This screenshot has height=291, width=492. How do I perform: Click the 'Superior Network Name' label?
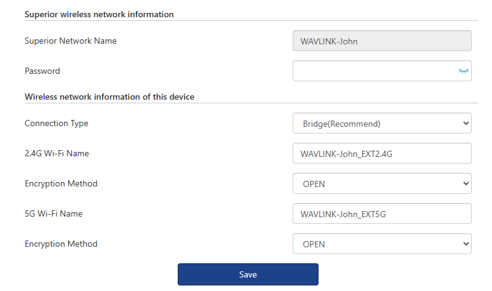coord(71,41)
